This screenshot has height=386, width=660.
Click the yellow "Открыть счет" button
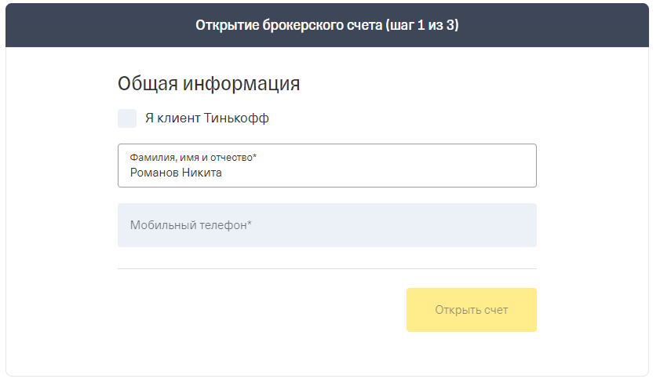[472, 310]
